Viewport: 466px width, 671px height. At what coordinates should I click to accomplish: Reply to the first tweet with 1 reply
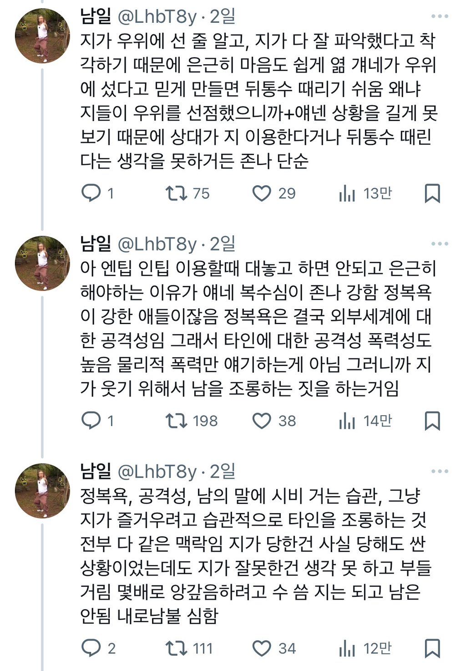tap(91, 193)
